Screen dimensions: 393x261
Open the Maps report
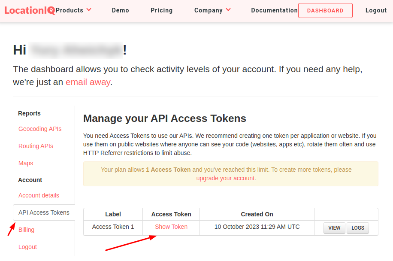click(26, 163)
